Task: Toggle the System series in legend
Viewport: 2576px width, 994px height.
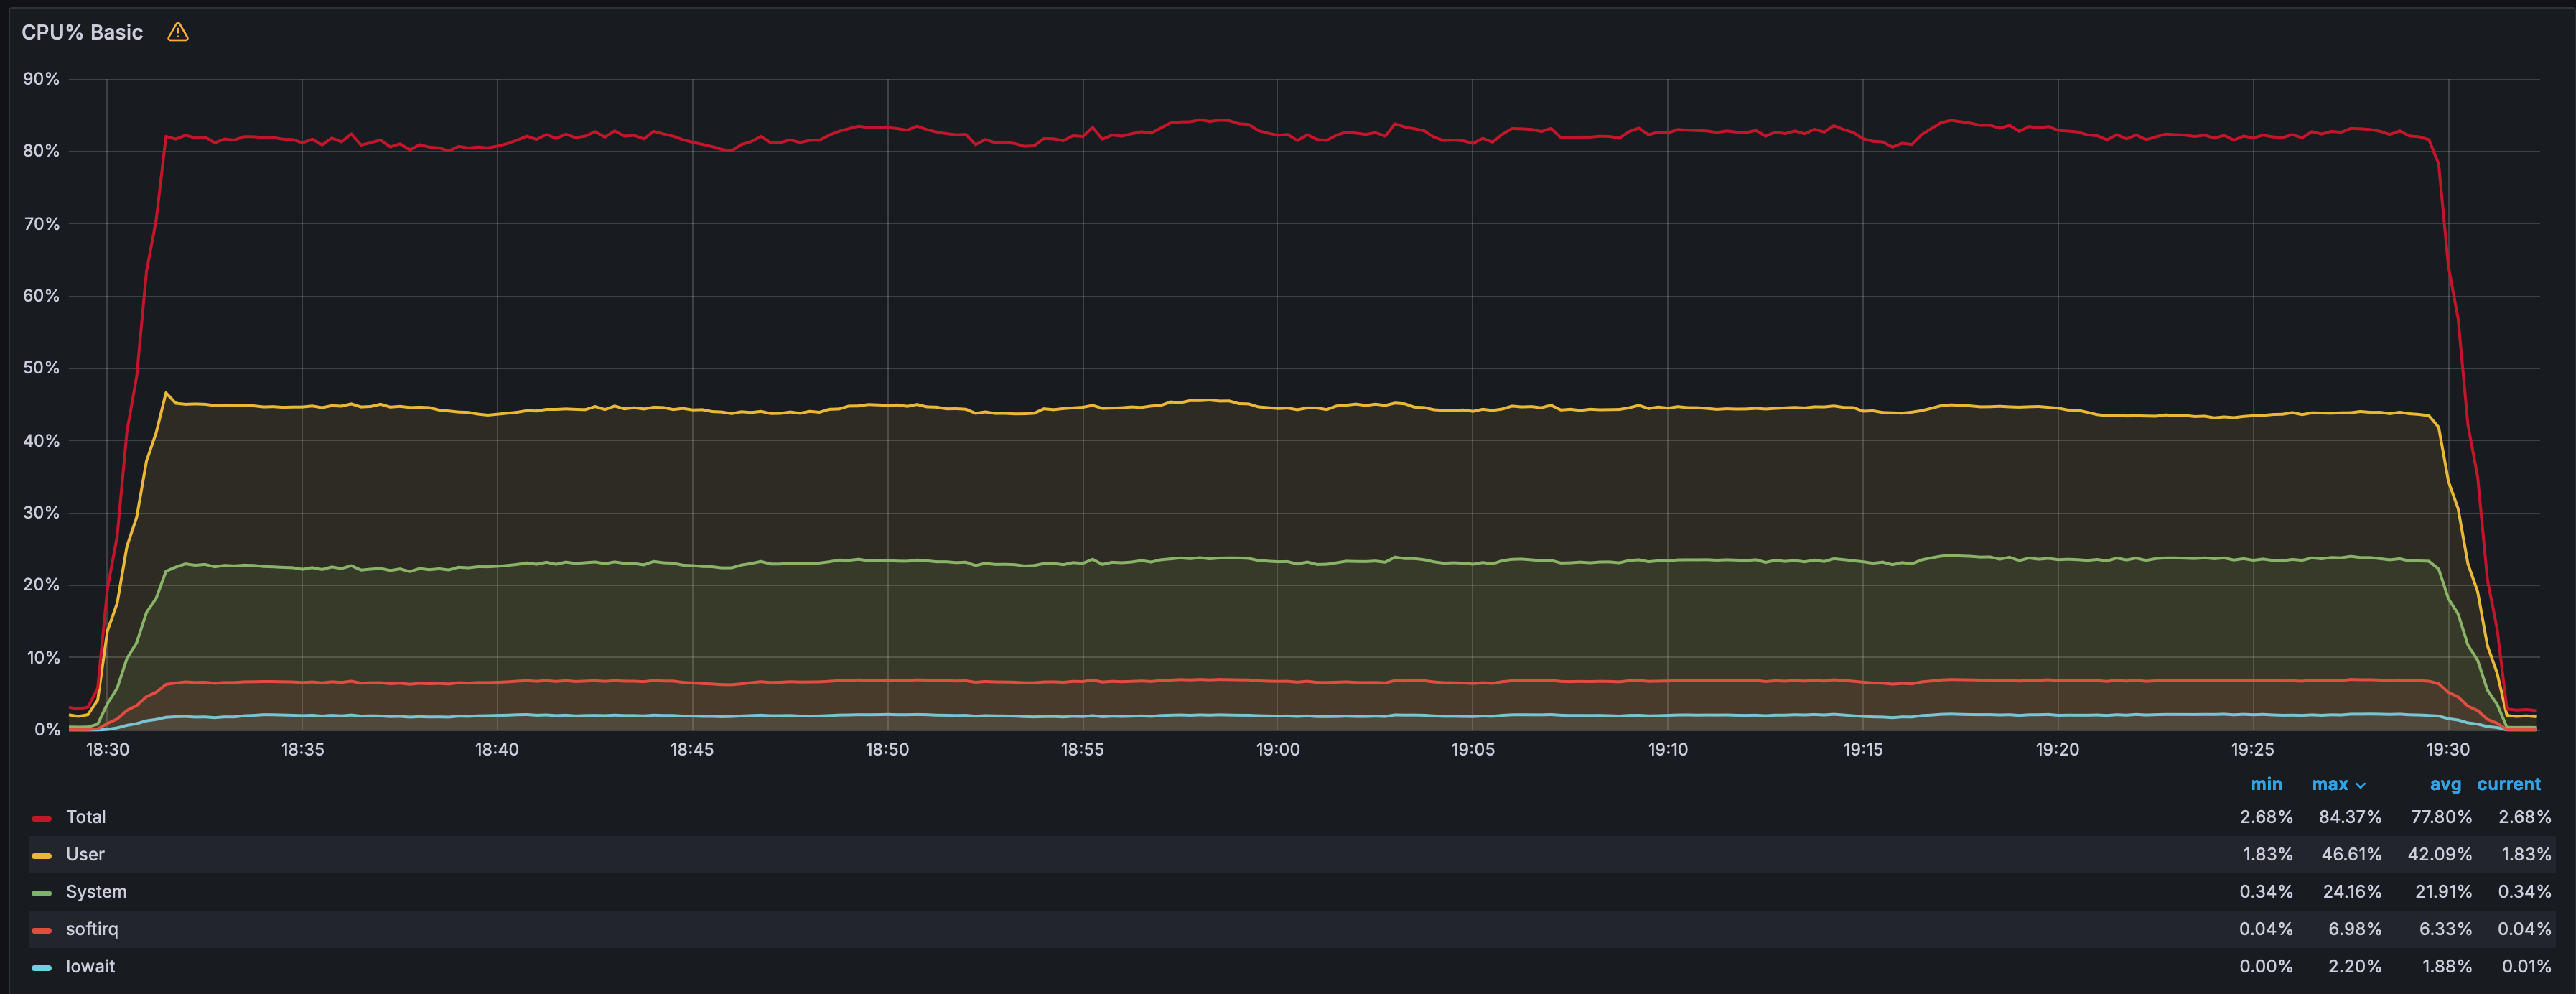Action: coord(96,891)
